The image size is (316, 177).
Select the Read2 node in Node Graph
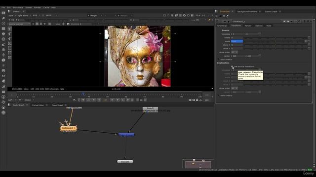(x=150, y=109)
